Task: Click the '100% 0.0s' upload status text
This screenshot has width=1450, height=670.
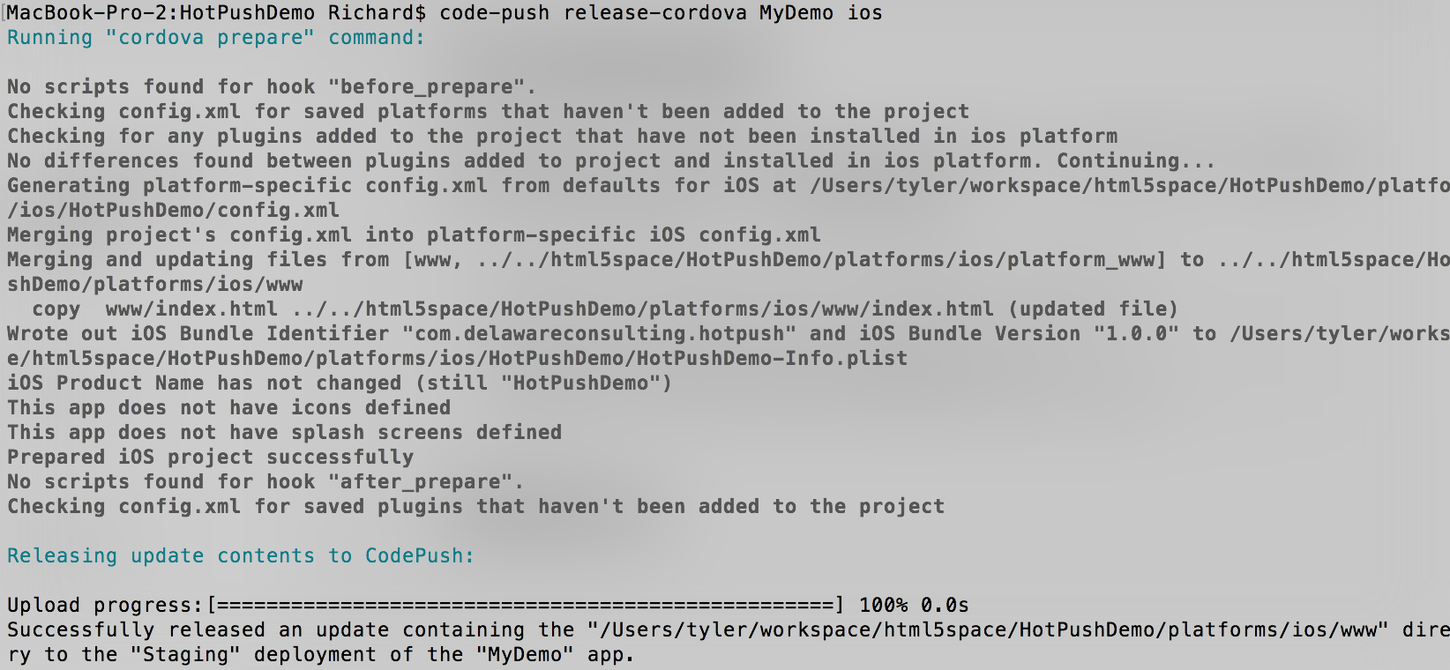Action: click(914, 606)
